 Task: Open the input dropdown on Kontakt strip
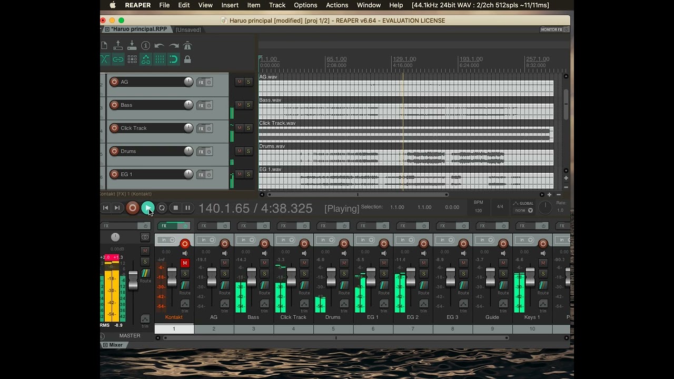tap(166, 240)
